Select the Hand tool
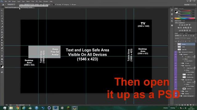Viewport: 197px width, 110px height. click(2, 59)
